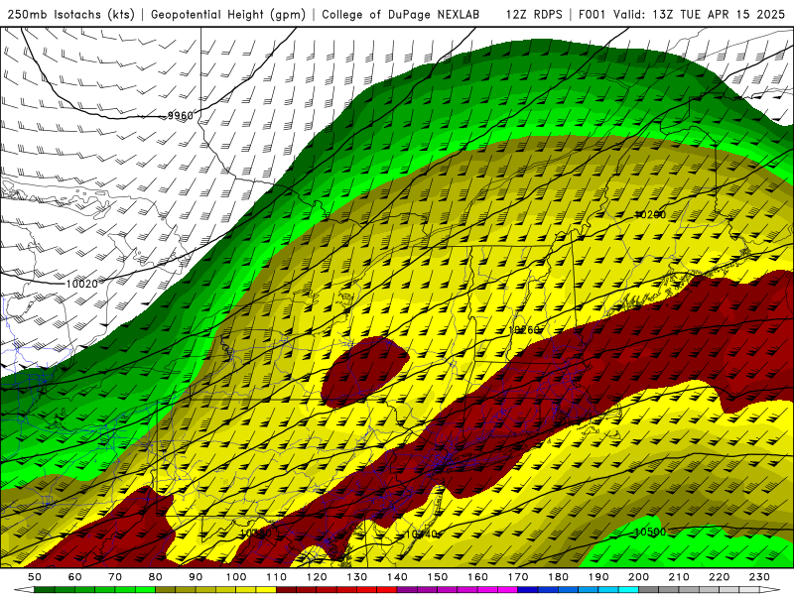Click the 'Geopotential Height (gpm)' header text

[x=228, y=14]
